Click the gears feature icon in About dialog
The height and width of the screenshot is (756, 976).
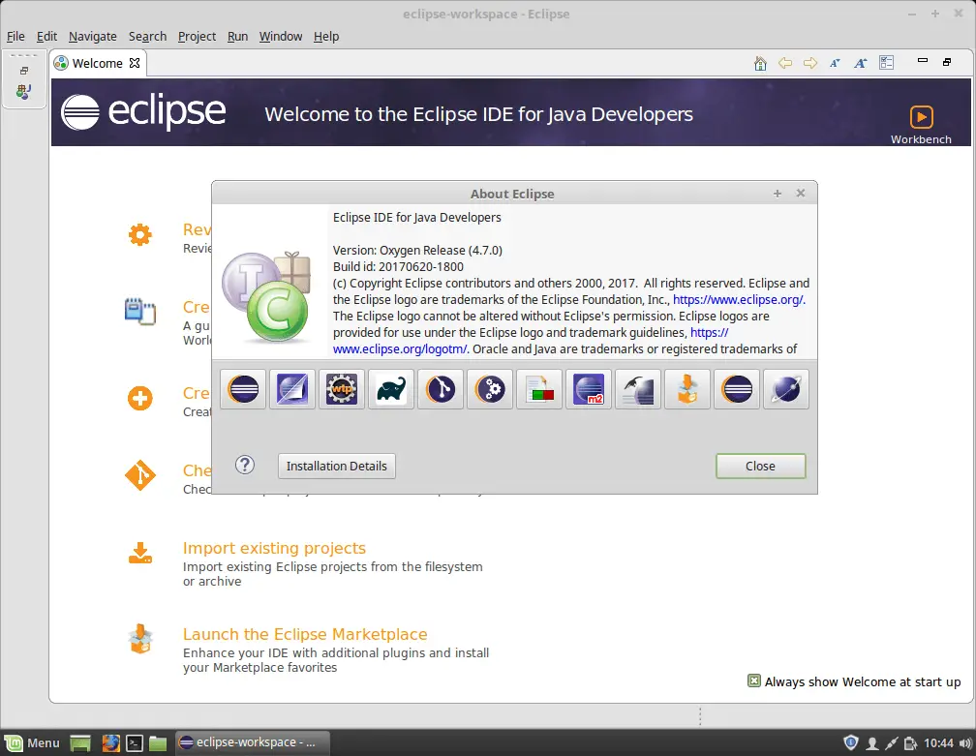(x=490, y=389)
